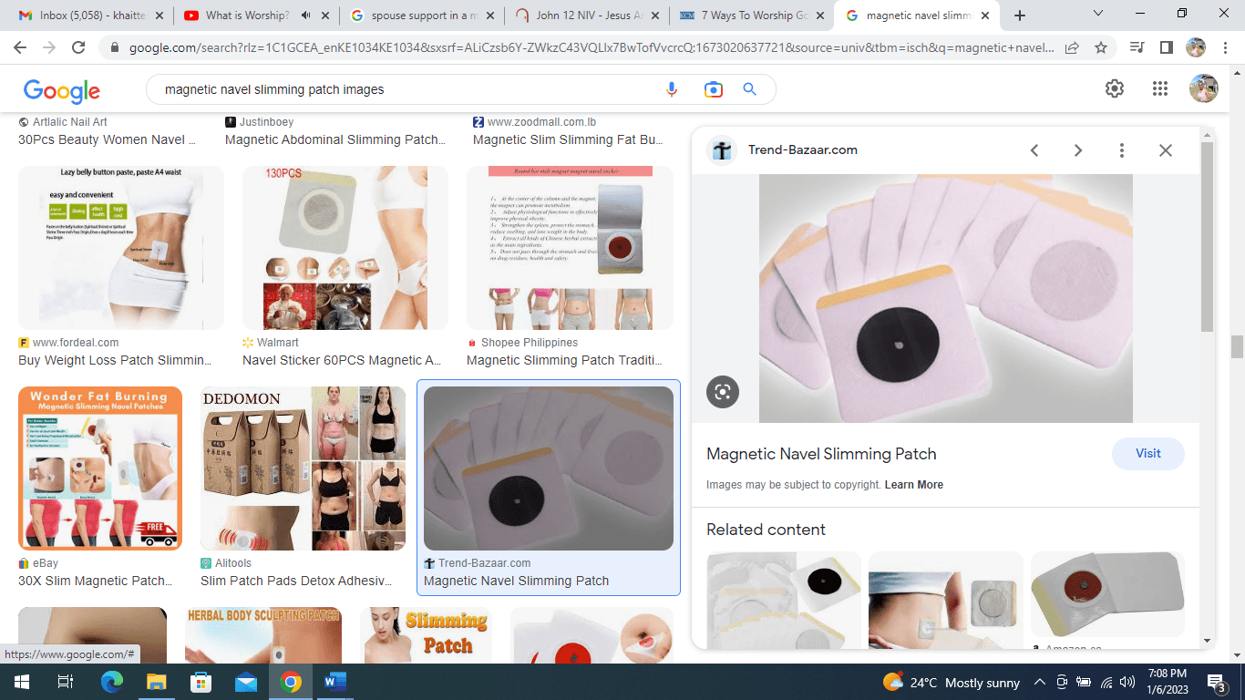Open Google settings gear icon
1245x700 pixels.
coord(1114,88)
